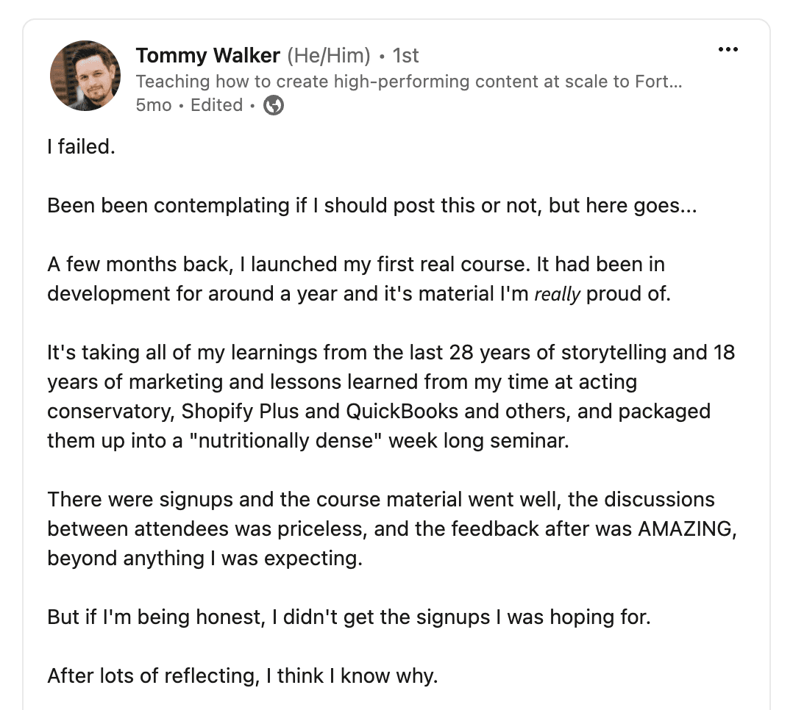Click the Tommy Walker author name
793x710 pixels.
(207, 55)
